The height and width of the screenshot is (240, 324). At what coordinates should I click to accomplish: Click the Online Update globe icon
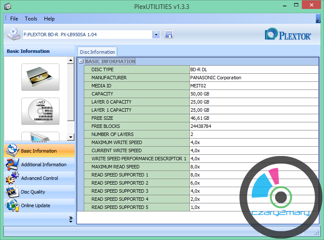(12, 205)
